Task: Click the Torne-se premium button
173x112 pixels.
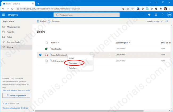Action: coord(16,95)
